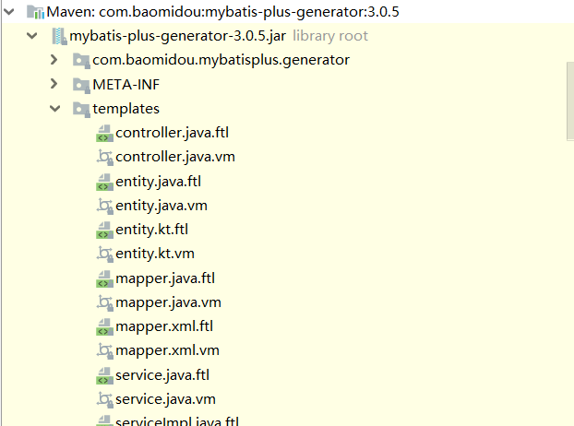Select META-INF folder name
The width and height of the screenshot is (574, 426).
pos(126,85)
